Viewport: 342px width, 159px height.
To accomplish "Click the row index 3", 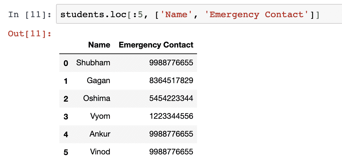I will 66,117.
